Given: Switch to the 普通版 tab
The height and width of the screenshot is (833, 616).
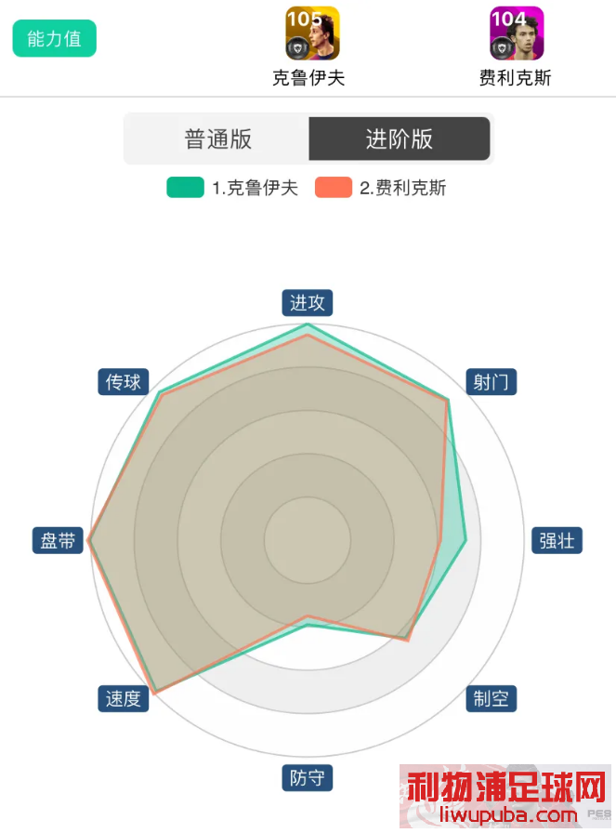Looking at the screenshot, I should (217, 139).
